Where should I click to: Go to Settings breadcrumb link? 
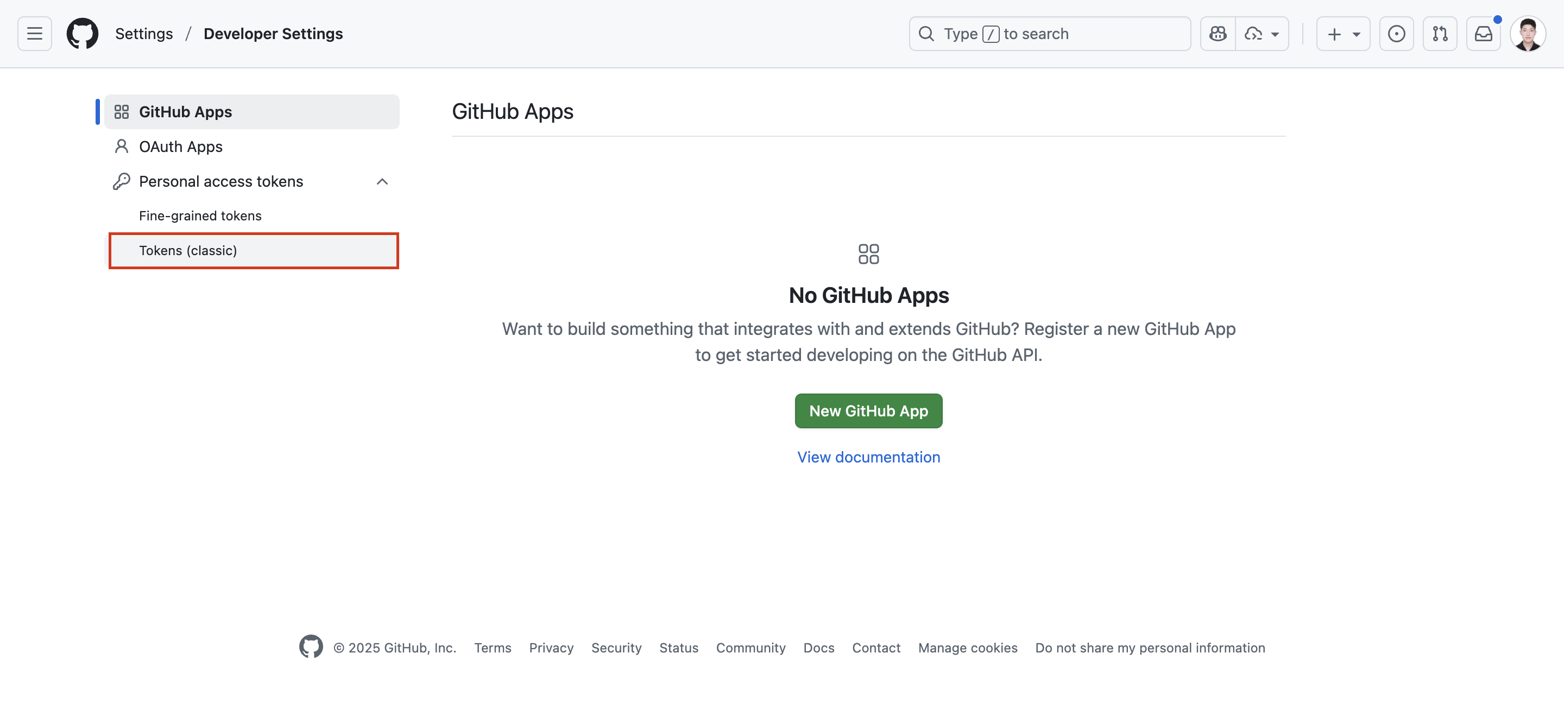144,33
